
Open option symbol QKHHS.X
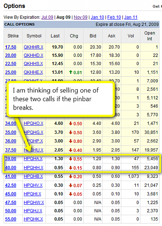[x=33, y=64]
